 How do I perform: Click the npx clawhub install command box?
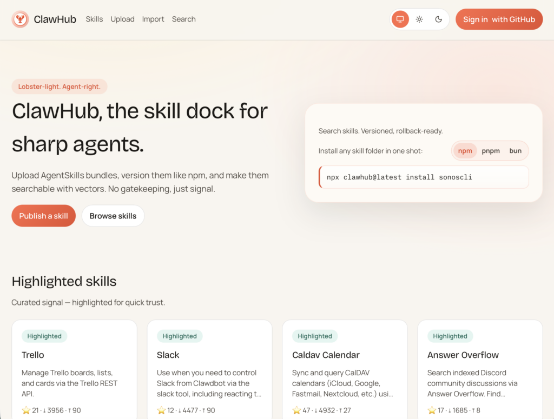(424, 177)
